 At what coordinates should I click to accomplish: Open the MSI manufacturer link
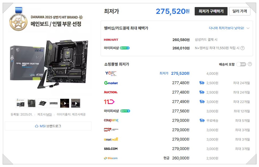[x=49, y=114]
